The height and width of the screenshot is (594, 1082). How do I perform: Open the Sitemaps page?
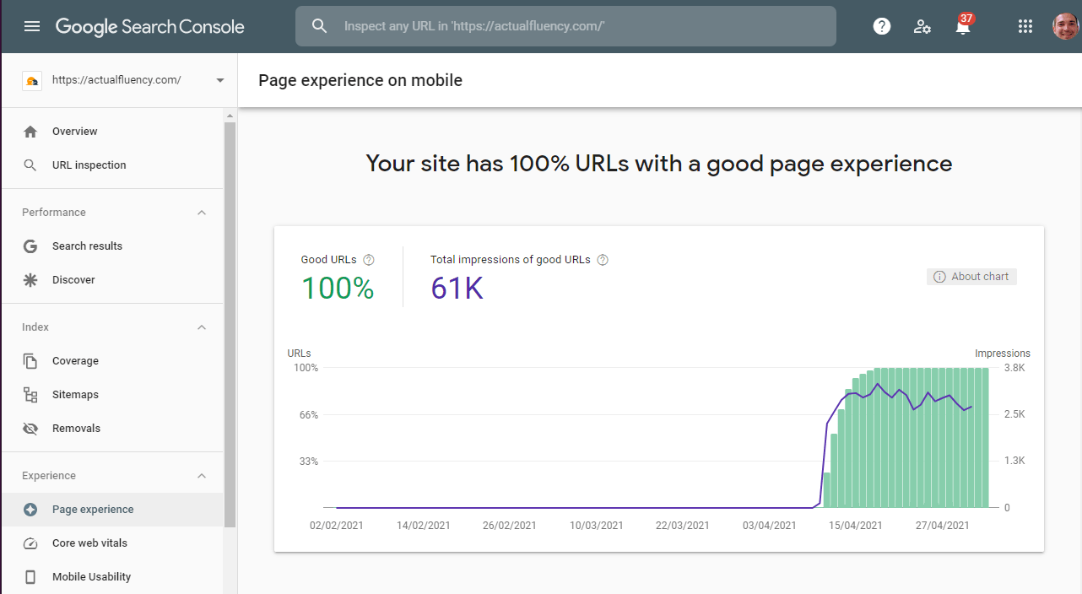click(112, 395)
